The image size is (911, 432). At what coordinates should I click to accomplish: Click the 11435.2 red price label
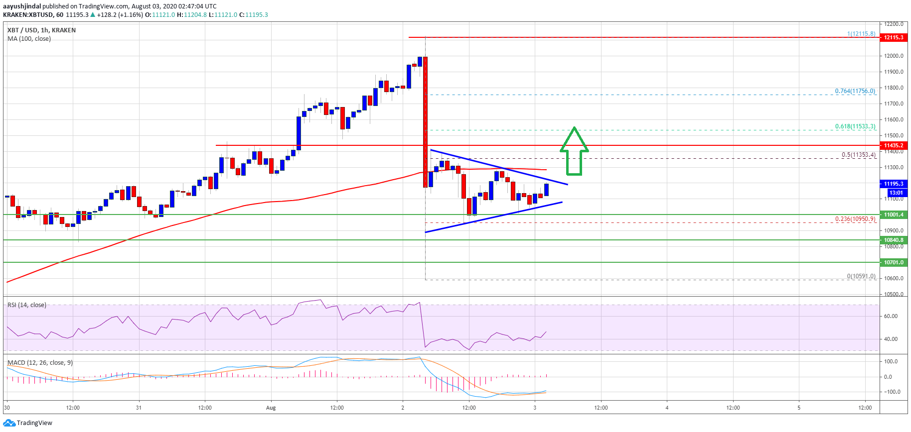tap(894, 145)
